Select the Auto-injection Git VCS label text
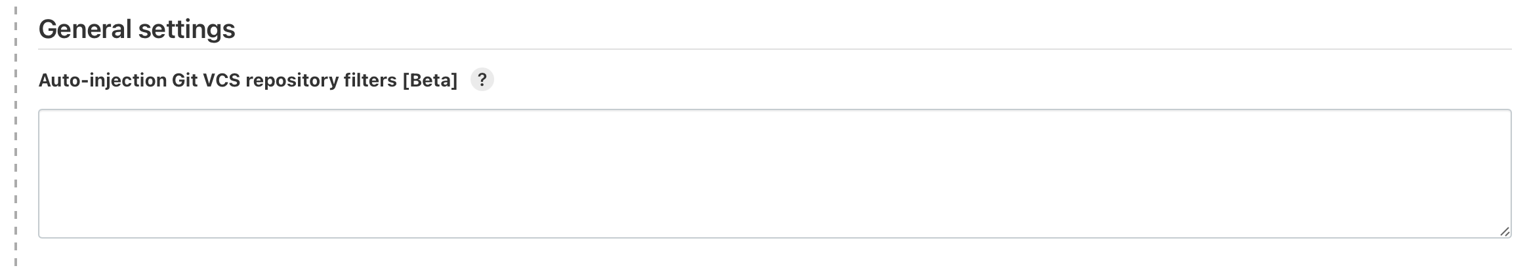The image size is (1529, 270). (248, 80)
